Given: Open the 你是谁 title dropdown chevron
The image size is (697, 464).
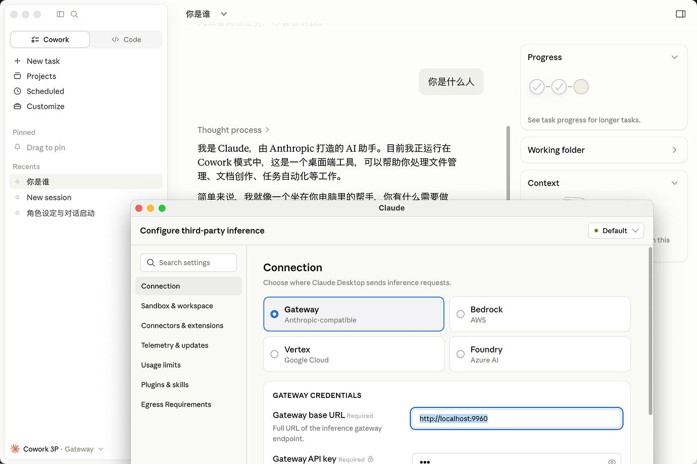Looking at the screenshot, I should [x=224, y=14].
